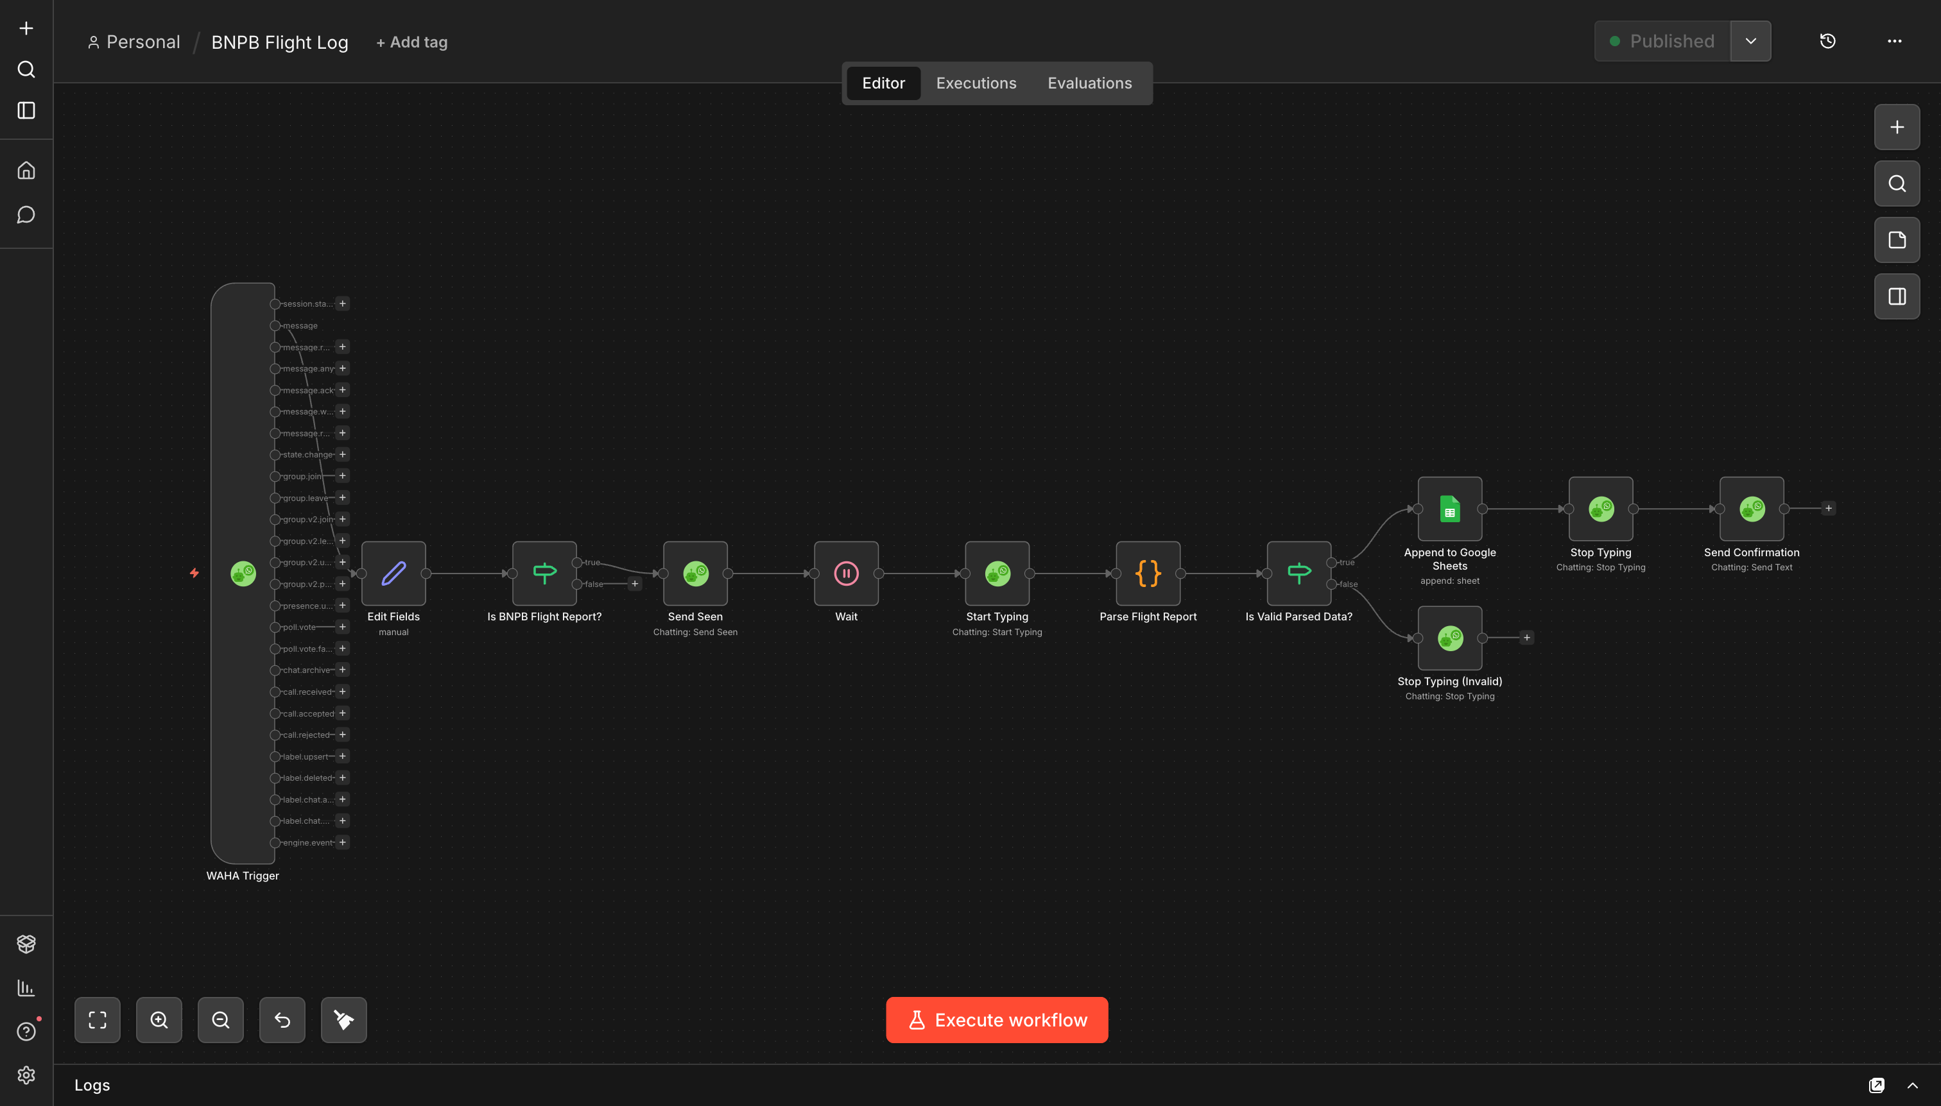Viewport: 1941px width, 1106px height.
Task: Open the three-dot workflow options menu
Action: (1894, 41)
